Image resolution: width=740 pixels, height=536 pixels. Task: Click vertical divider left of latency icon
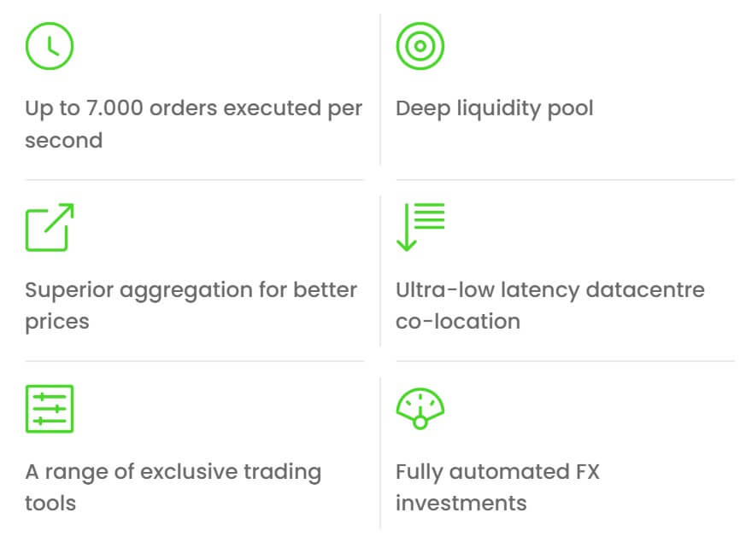[x=380, y=271]
